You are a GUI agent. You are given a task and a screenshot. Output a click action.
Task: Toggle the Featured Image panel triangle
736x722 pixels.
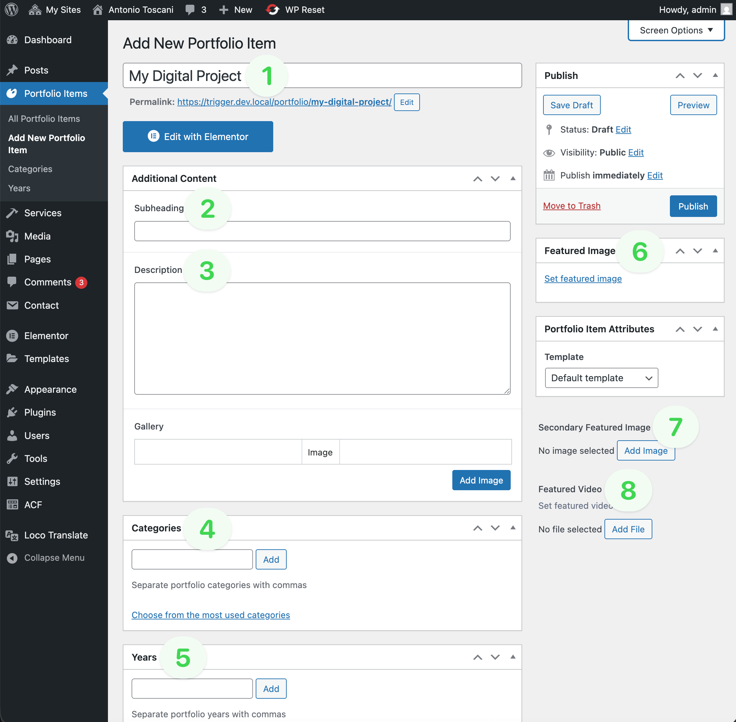pyautogui.click(x=715, y=250)
